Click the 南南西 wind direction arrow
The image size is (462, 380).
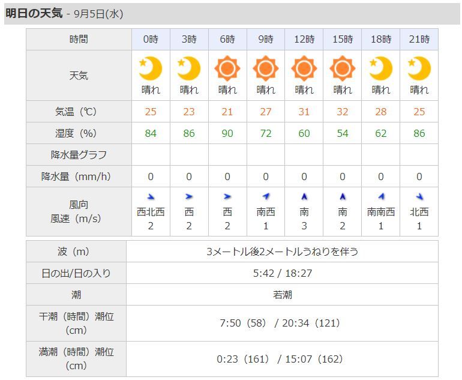(381, 196)
